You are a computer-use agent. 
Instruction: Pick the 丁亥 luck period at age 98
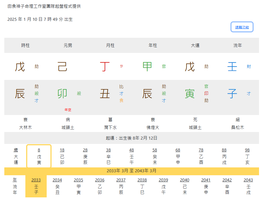coord(247,156)
